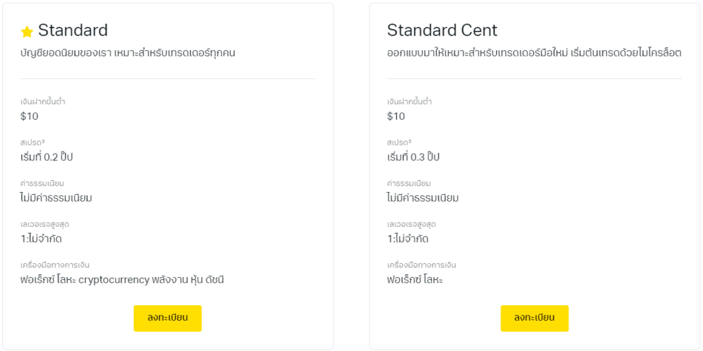Viewport: 703px width, 351px height.
Task: Click the $10 minimum deposit in Standard card
Action: [30, 117]
